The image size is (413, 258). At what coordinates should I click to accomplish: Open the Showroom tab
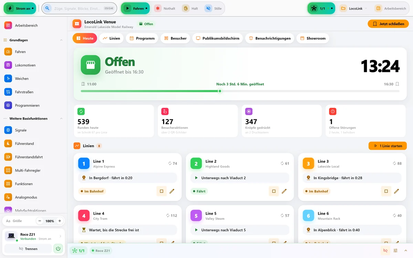(313, 38)
